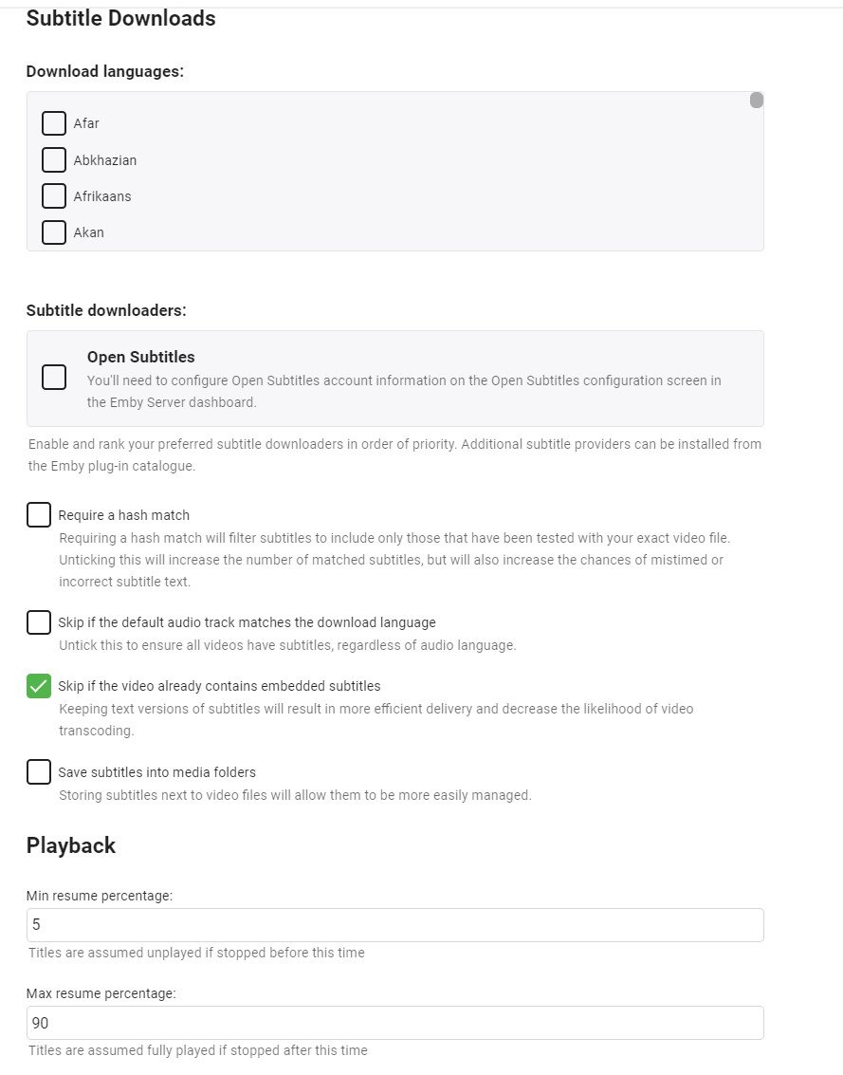Click the Save subtitles into media folders label
Viewport: 843px width, 1075px height.
click(x=156, y=772)
